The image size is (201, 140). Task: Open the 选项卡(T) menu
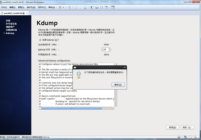42,7
